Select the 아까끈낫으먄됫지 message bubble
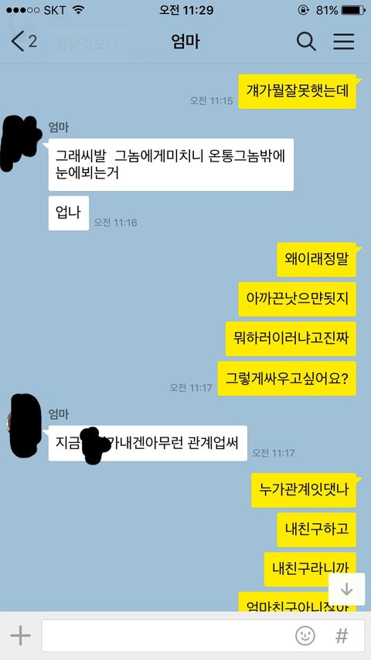This screenshot has height=660, width=371. [x=298, y=299]
